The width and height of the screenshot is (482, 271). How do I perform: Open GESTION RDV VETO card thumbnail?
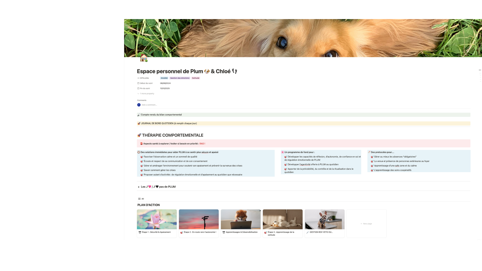point(324,219)
